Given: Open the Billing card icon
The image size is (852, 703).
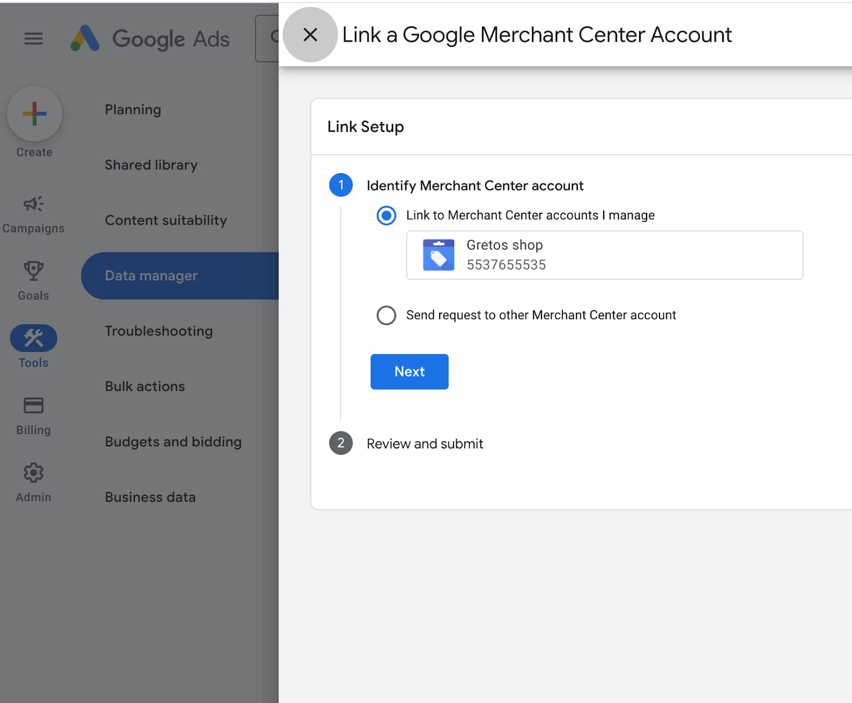Looking at the screenshot, I should 34,406.
